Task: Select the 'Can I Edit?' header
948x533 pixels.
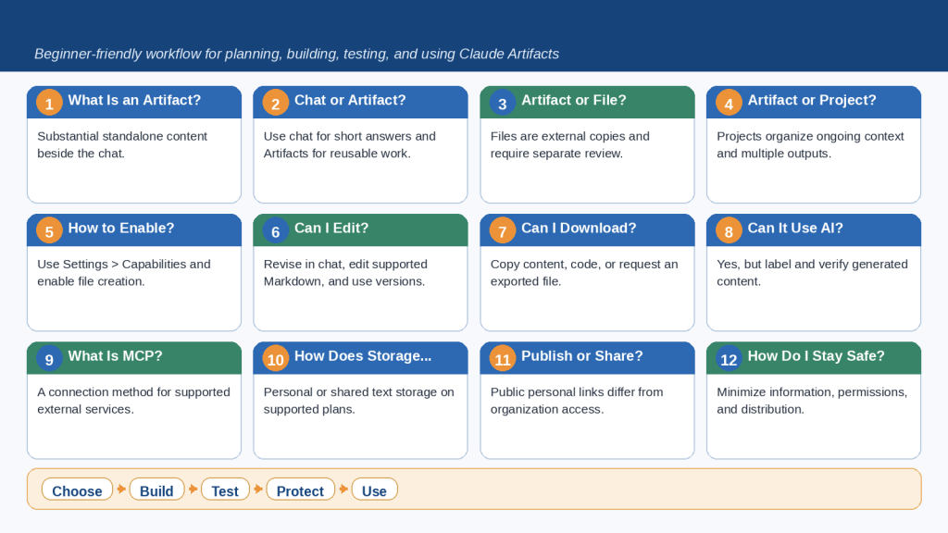Action: 360,230
